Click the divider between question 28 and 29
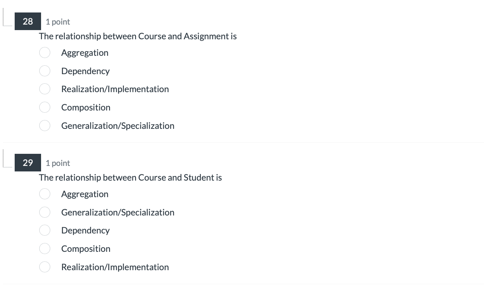The image size is (484, 290). [242, 142]
